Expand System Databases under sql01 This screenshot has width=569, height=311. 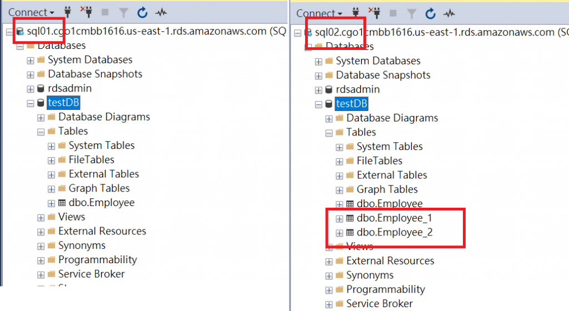pyautogui.click(x=31, y=61)
